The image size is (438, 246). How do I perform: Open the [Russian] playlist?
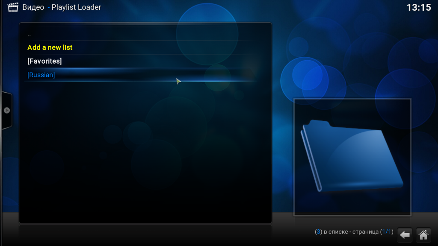(x=140, y=75)
